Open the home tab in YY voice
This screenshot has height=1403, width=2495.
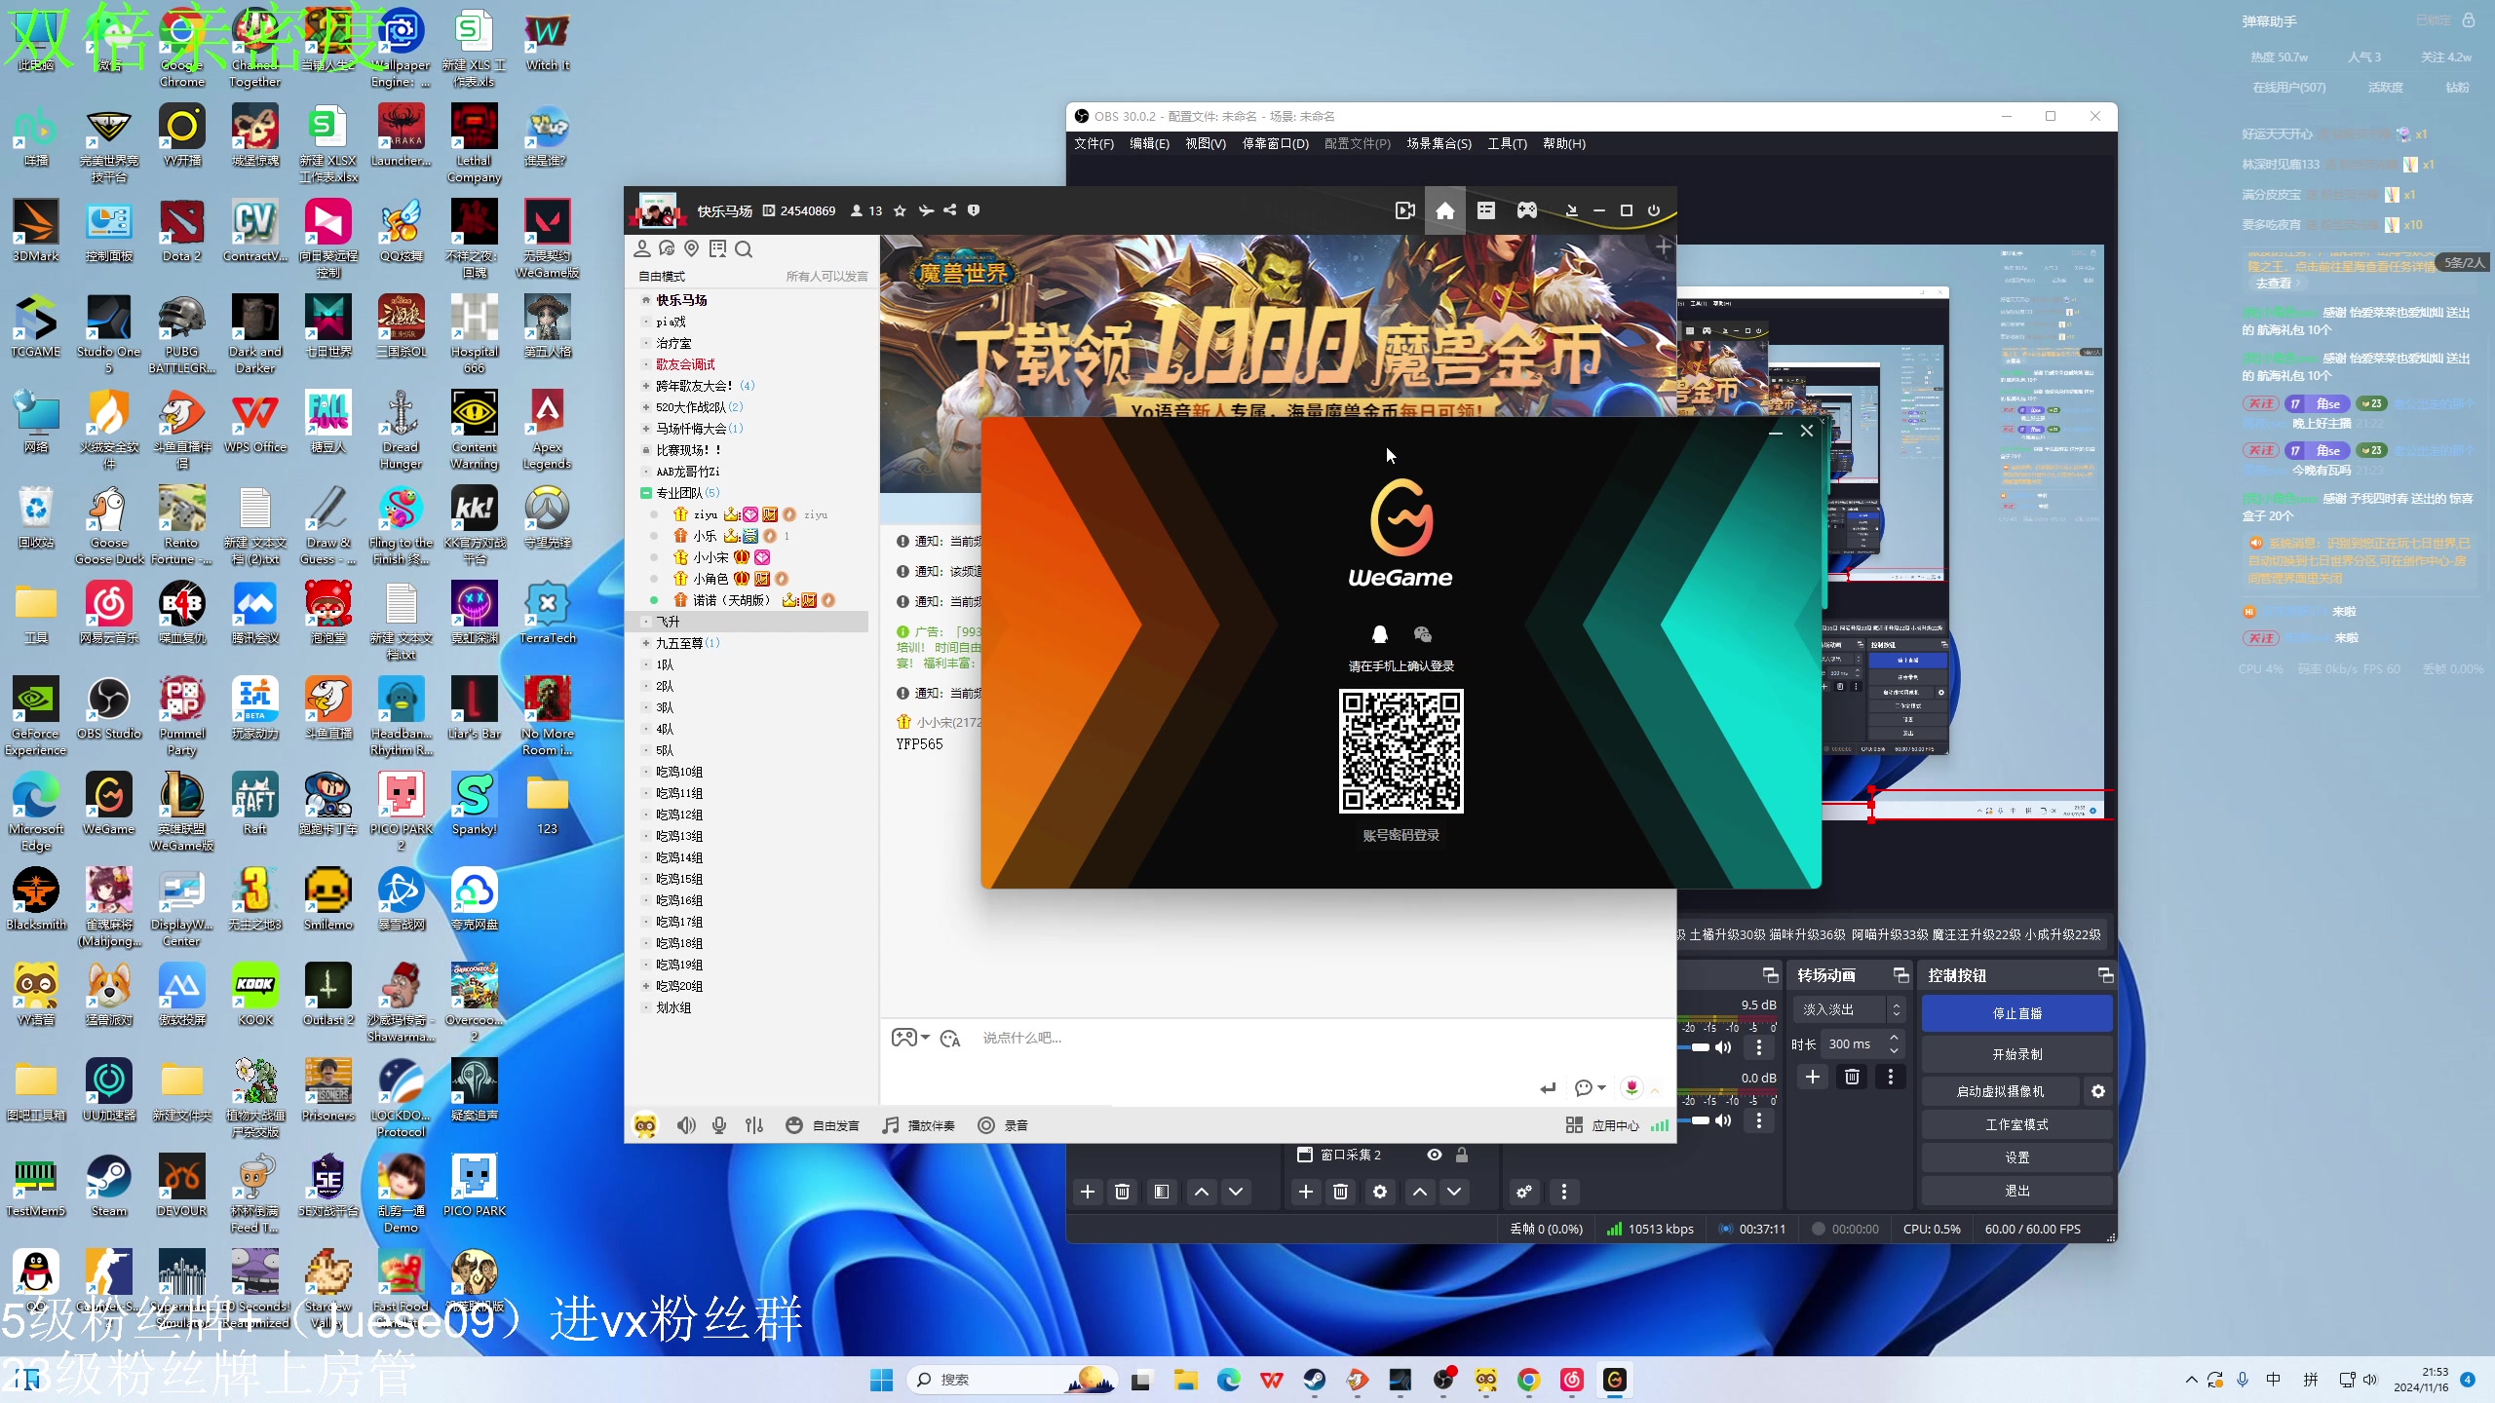click(1444, 210)
